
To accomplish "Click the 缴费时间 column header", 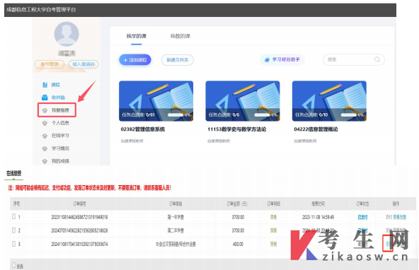I will click(x=318, y=204).
